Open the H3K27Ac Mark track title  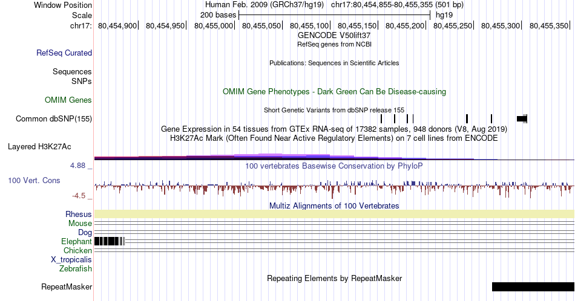(334, 138)
